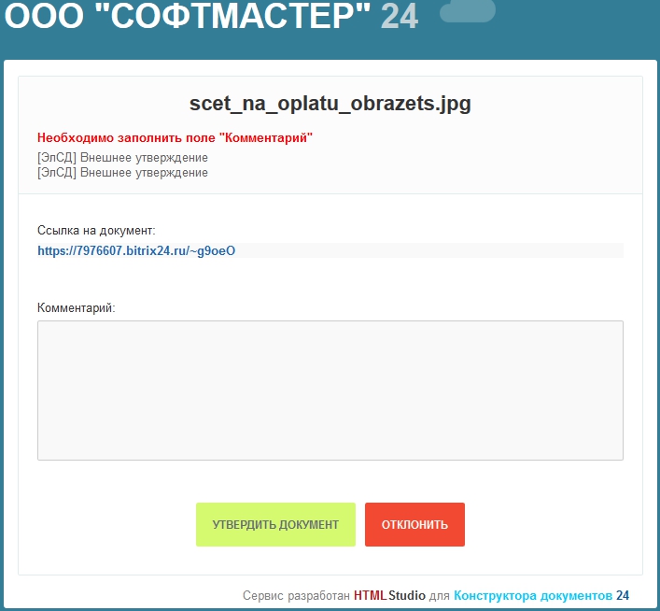The width and height of the screenshot is (660, 611).
Task: Click the "Комментарий:" field label
Action: click(77, 307)
